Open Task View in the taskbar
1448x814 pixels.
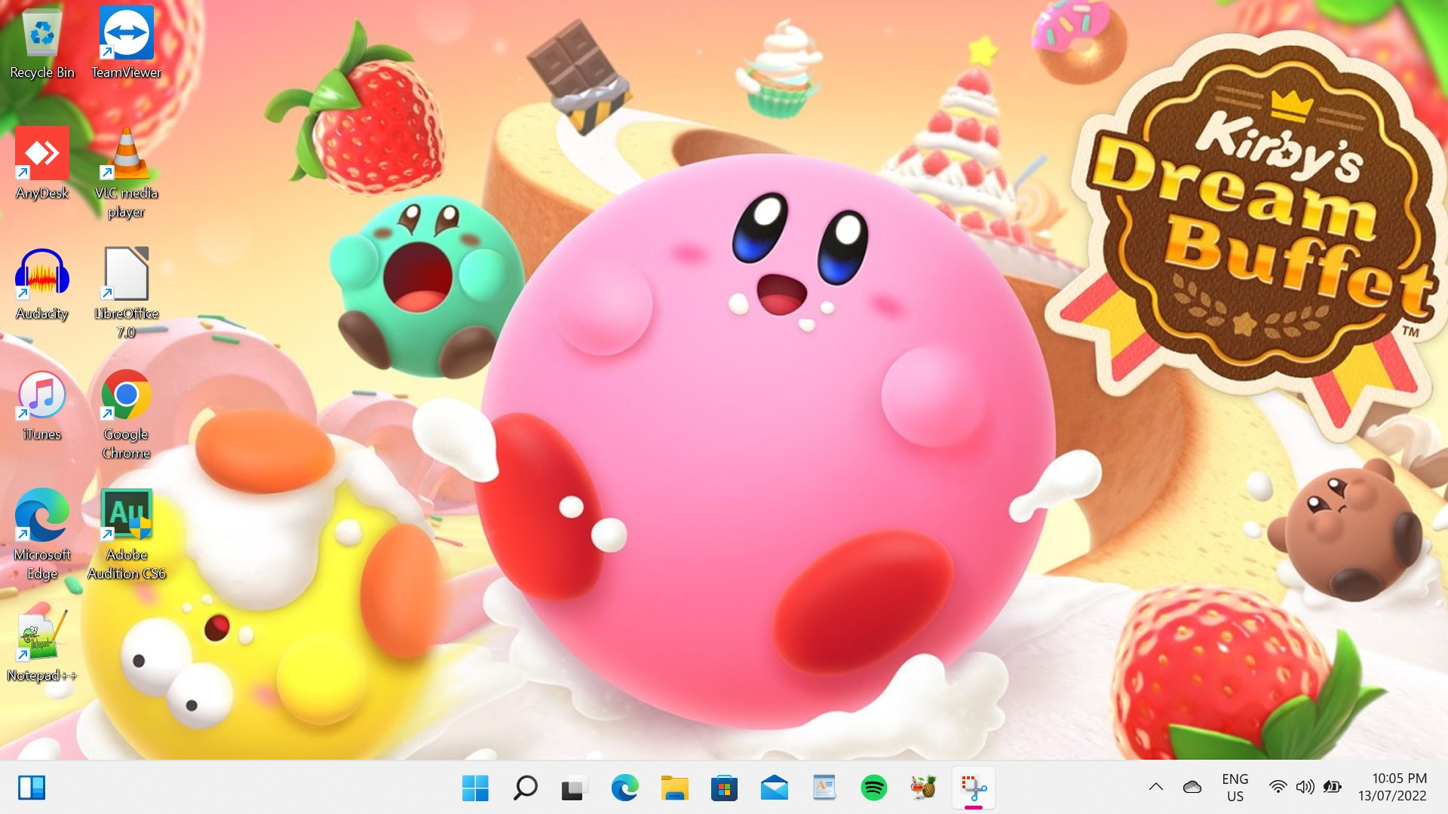tap(575, 788)
